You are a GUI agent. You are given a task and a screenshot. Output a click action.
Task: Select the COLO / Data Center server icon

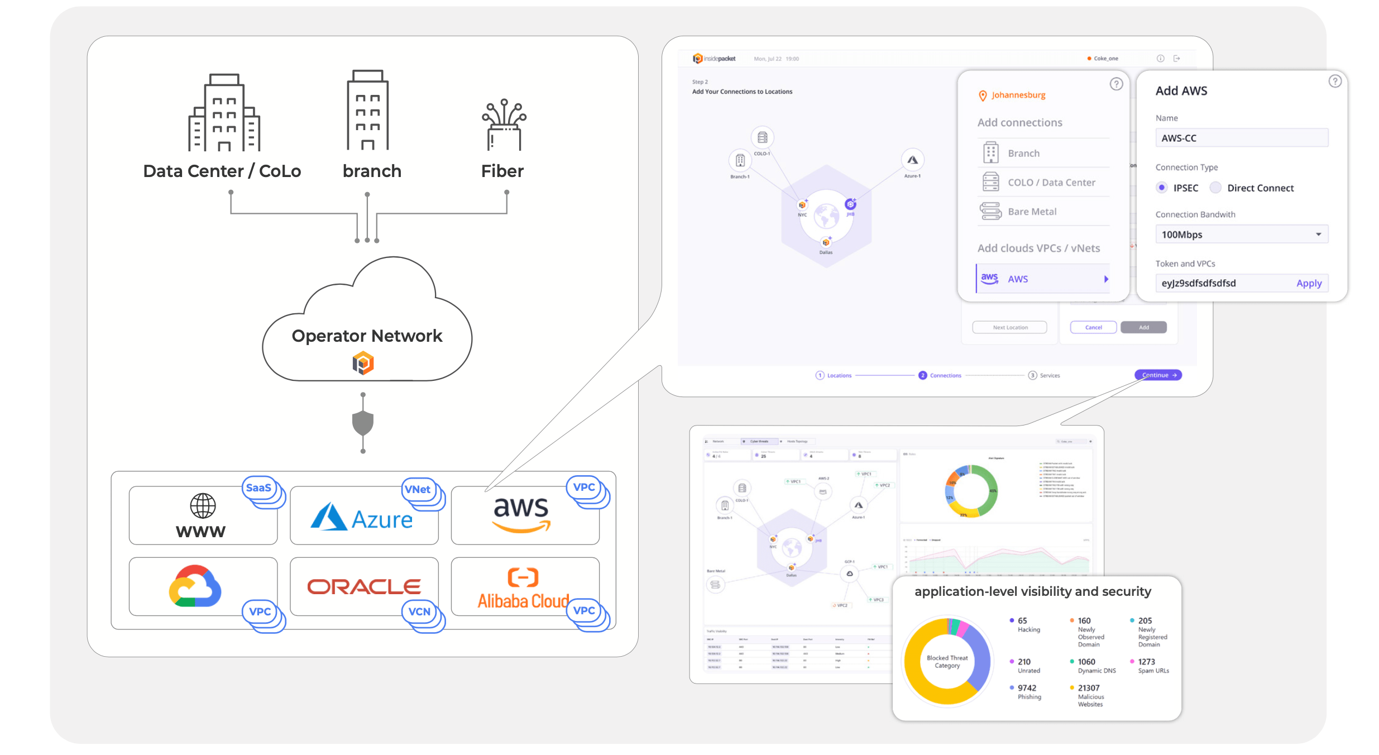(x=991, y=181)
